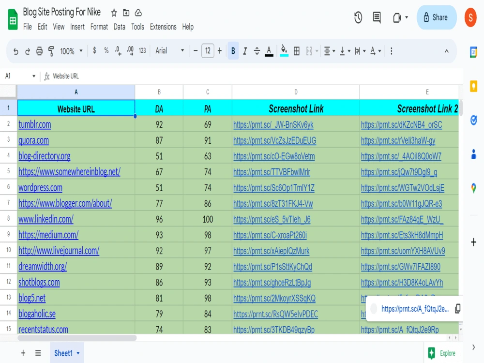The width and height of the screenshot is (484, 363).
Task: Open version history clock icon
Action: pyautogui.click(x=358, y=17)
